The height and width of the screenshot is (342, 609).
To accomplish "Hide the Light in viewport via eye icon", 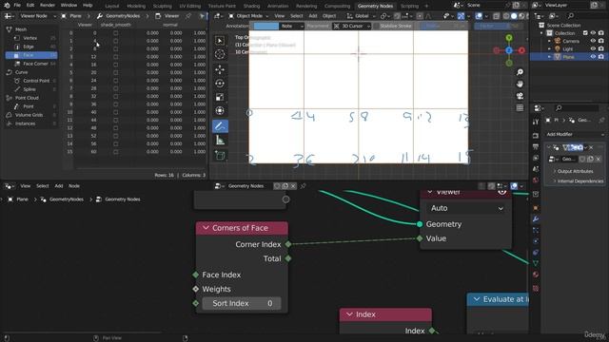I will (593, 48).
